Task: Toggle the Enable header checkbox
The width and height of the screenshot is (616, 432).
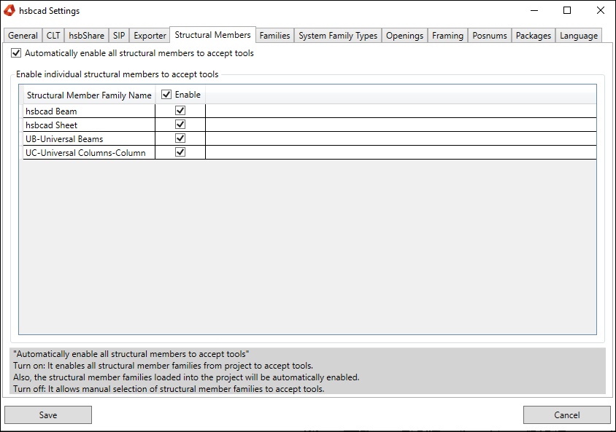Action: coord(166,95)
